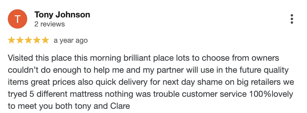Click the name "Clare" in the review
Image resolution: width=307 pixels, height=113 pixels.
120,106
